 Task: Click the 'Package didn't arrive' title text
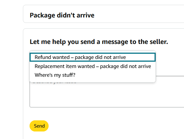pyautogui.click(x=62, y=15)
